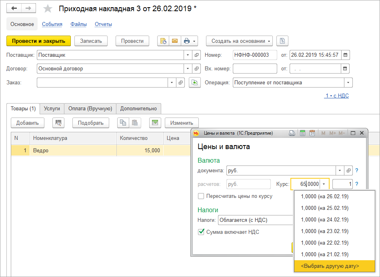Click the Подобрать button
Screen dimensions: 380x277
pos(91,123)
